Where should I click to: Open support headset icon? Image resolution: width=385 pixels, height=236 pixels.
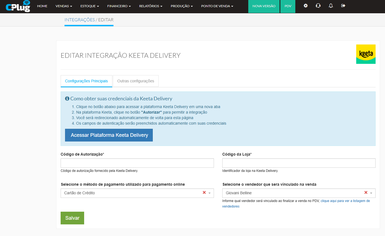tap(318, 6)
